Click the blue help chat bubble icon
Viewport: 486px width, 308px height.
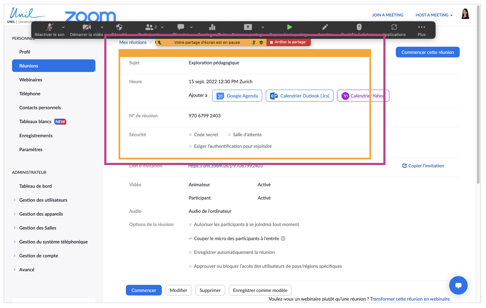coord(458,285)
